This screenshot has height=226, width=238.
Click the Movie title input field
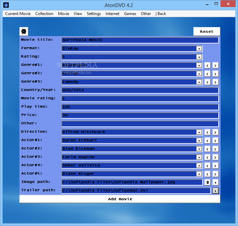[x=140, y=40]
